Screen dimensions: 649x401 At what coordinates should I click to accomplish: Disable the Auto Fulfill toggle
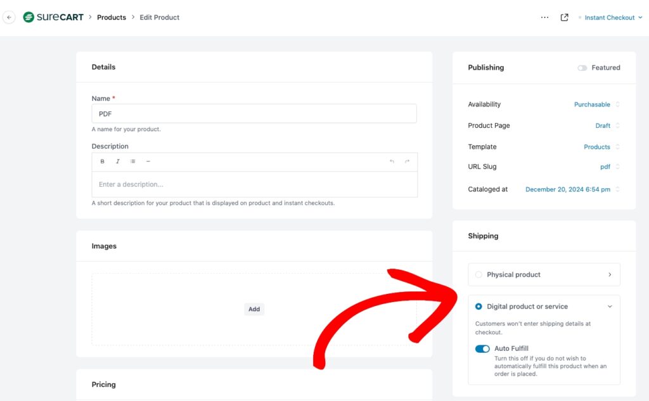pos(482,348)
